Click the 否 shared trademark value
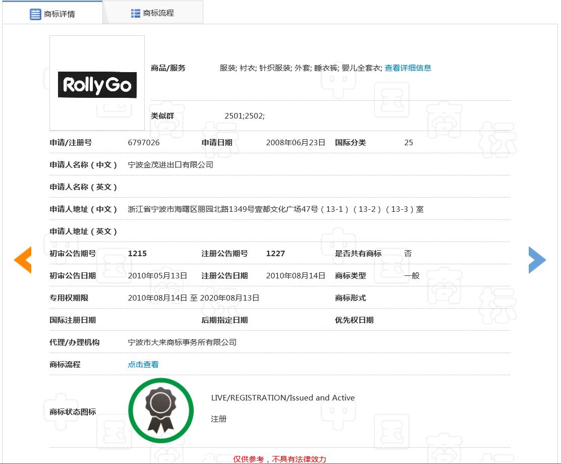Screen dimensions: 561x464 (408, 254)
